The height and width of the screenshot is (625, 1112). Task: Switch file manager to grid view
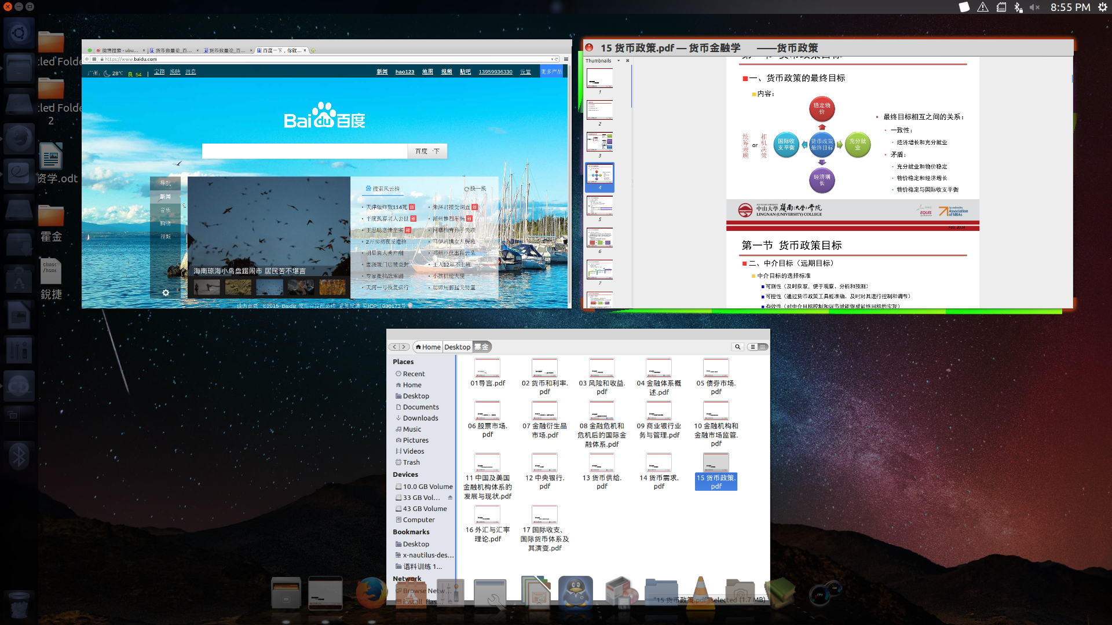tap(763, 347)
